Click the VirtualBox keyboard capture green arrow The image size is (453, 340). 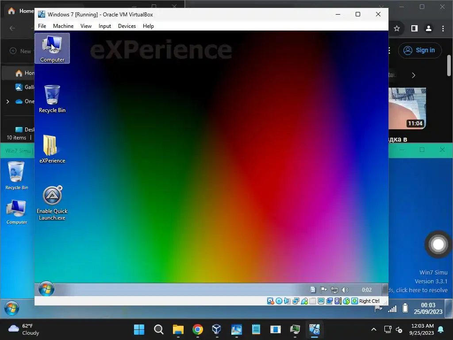(354, 301)
